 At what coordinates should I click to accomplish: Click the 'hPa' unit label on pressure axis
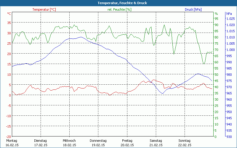pyautogui.click(x=229, y=14)
